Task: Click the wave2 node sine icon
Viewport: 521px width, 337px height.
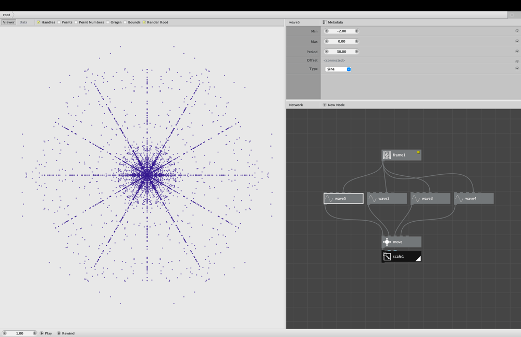Action: coord(373,199)
